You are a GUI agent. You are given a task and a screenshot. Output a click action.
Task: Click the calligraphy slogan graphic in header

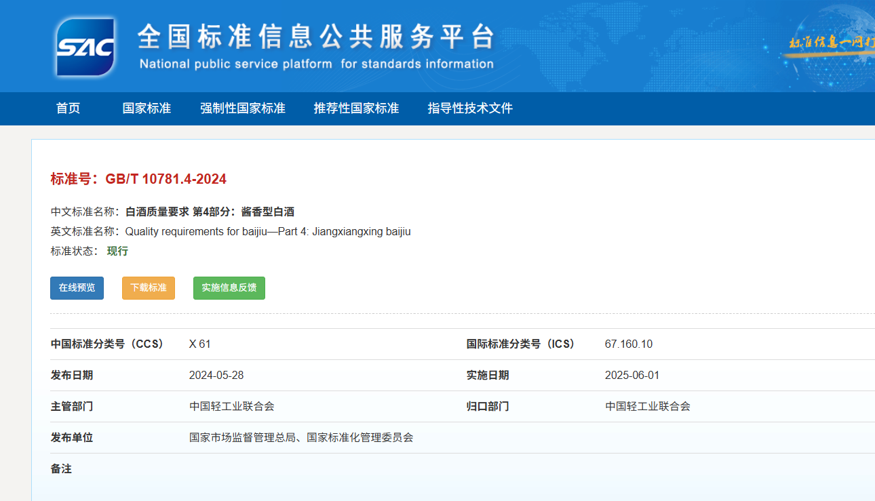[x=831, y=42]
